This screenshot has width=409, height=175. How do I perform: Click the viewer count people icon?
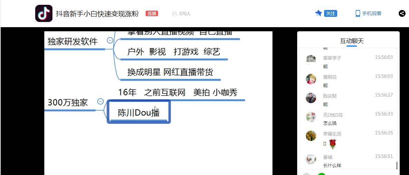pos(175,13)
